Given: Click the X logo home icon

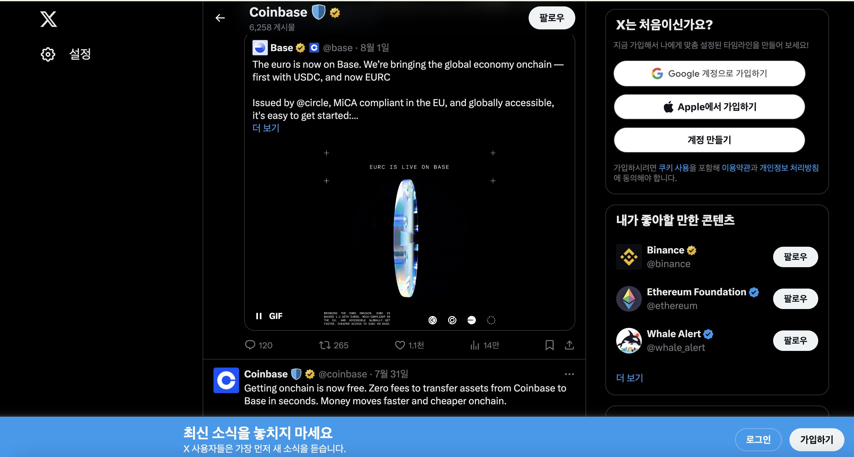Looking at the screenshot, I should coord(48,19).
